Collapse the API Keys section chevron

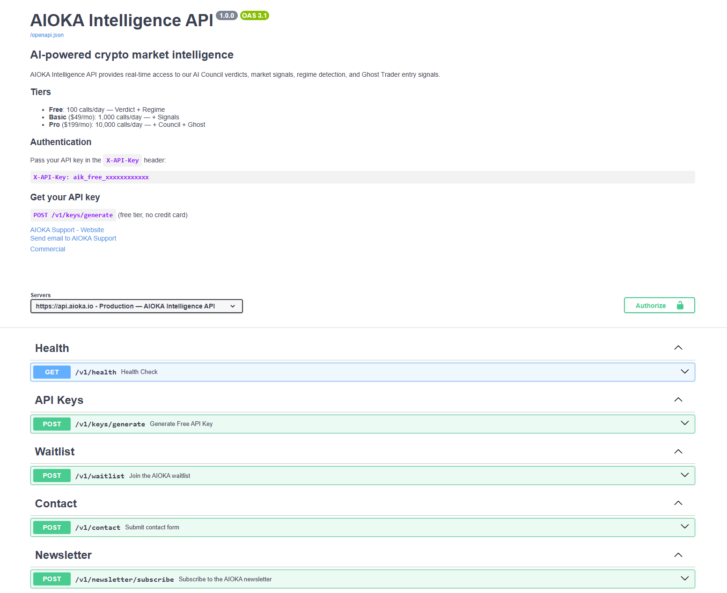[678, 400]
